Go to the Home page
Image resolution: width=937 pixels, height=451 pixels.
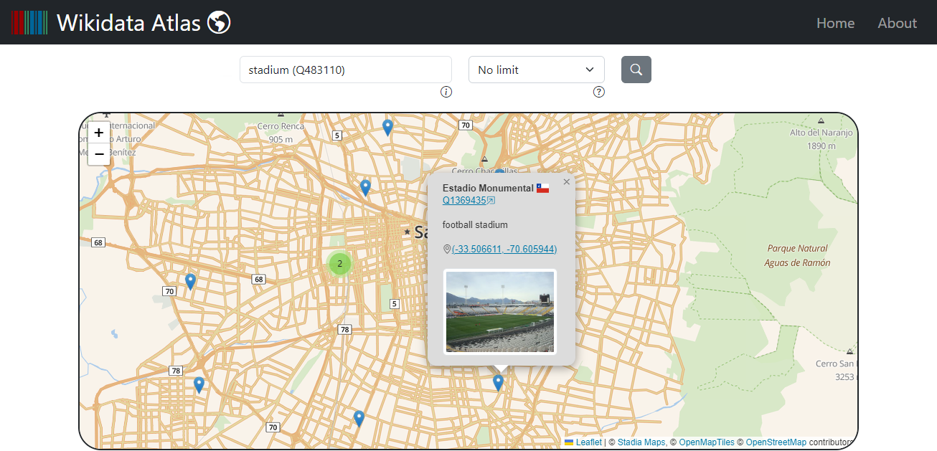[x=835, y=23]
